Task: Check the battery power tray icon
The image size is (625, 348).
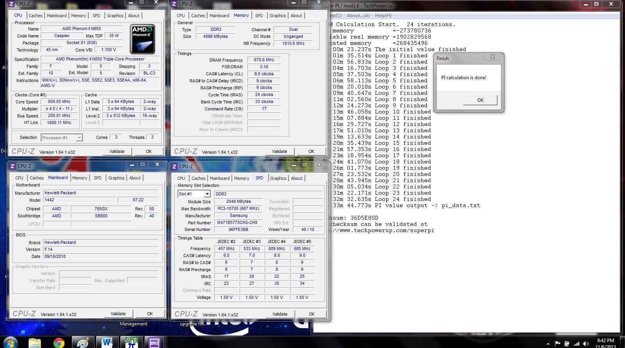Action: 567,344
